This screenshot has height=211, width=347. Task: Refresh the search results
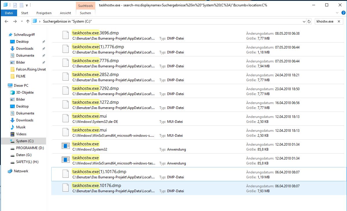tap(309, 21)
